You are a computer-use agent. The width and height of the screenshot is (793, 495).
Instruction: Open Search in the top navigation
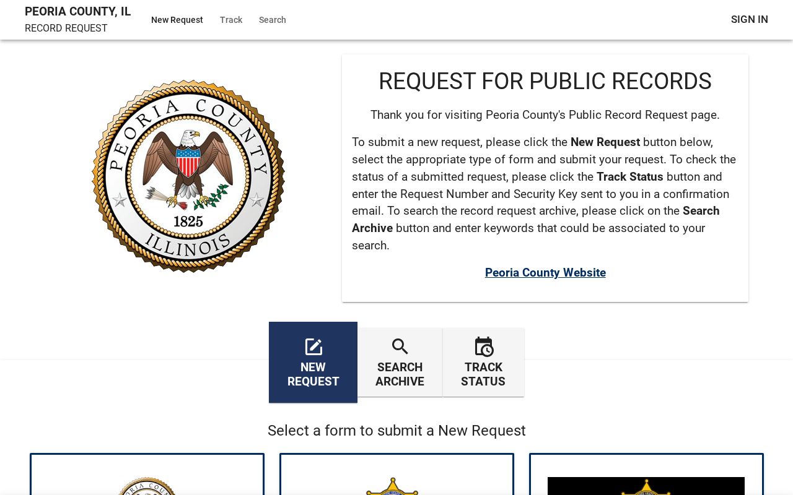273,20
